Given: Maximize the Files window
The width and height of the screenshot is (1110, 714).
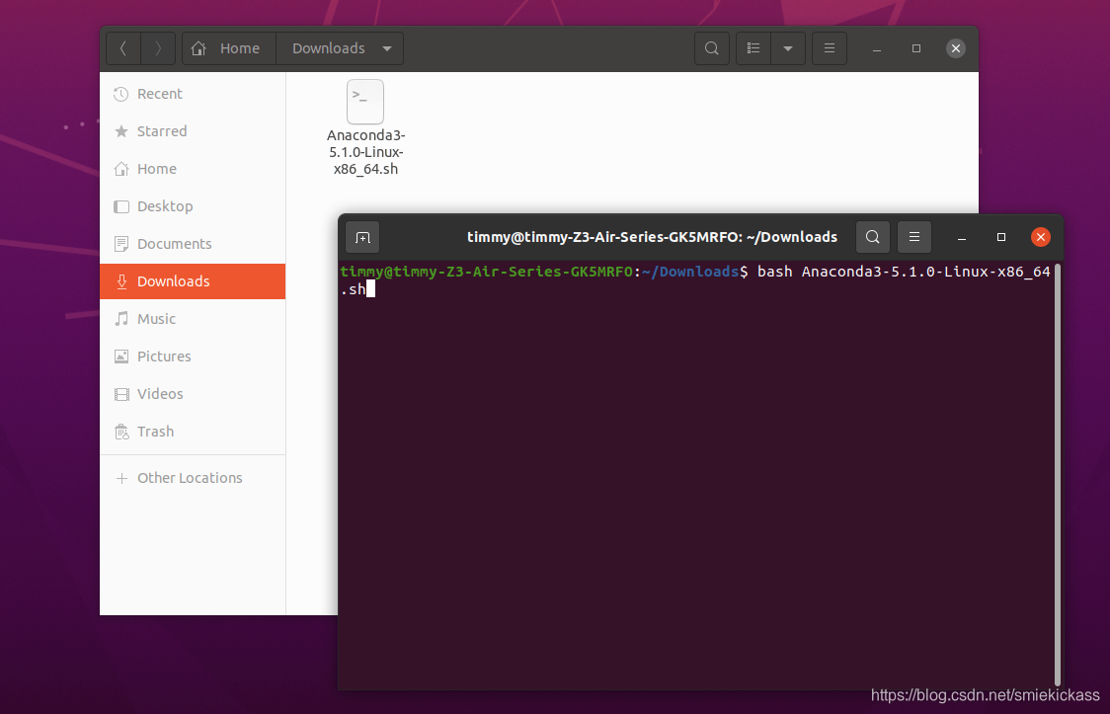Looking at the screenshot, I should (916, 48).
